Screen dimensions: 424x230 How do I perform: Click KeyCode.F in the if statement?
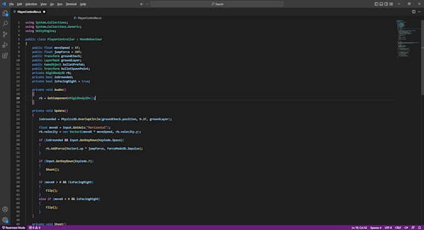click(x=82, y=161)
